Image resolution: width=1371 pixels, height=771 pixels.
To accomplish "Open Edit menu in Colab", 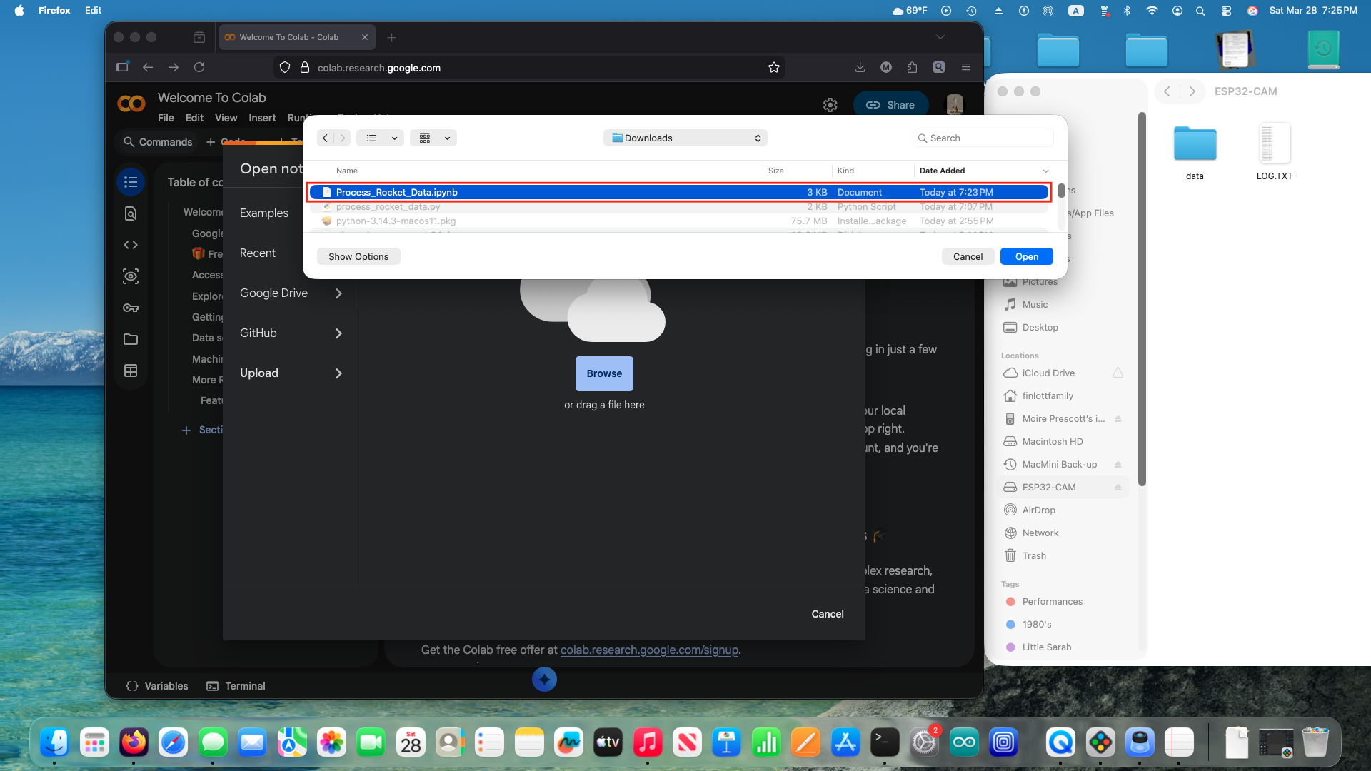I will click(x=194, y=118).
